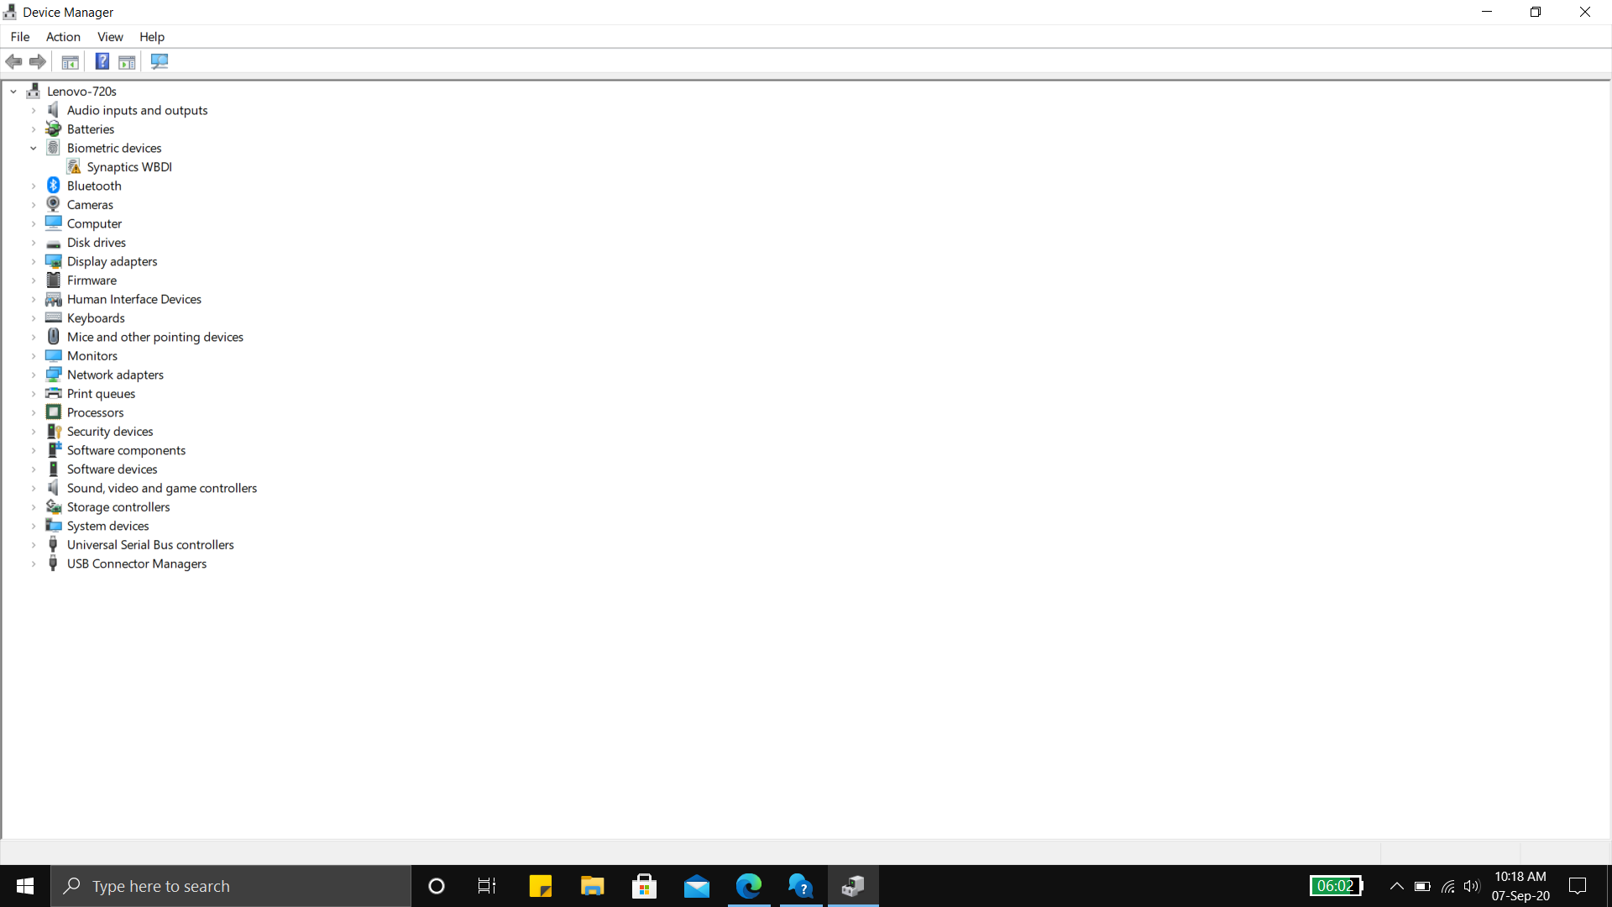The height and width of the screenshot is (907, 1612).
Task: Open Sticky Notes from taskbar
Action: pyautogui.click(x=540, y=886)
